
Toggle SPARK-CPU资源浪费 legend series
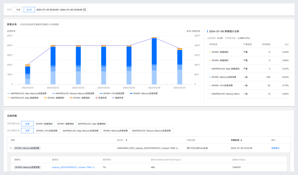[x=112, y=93]
